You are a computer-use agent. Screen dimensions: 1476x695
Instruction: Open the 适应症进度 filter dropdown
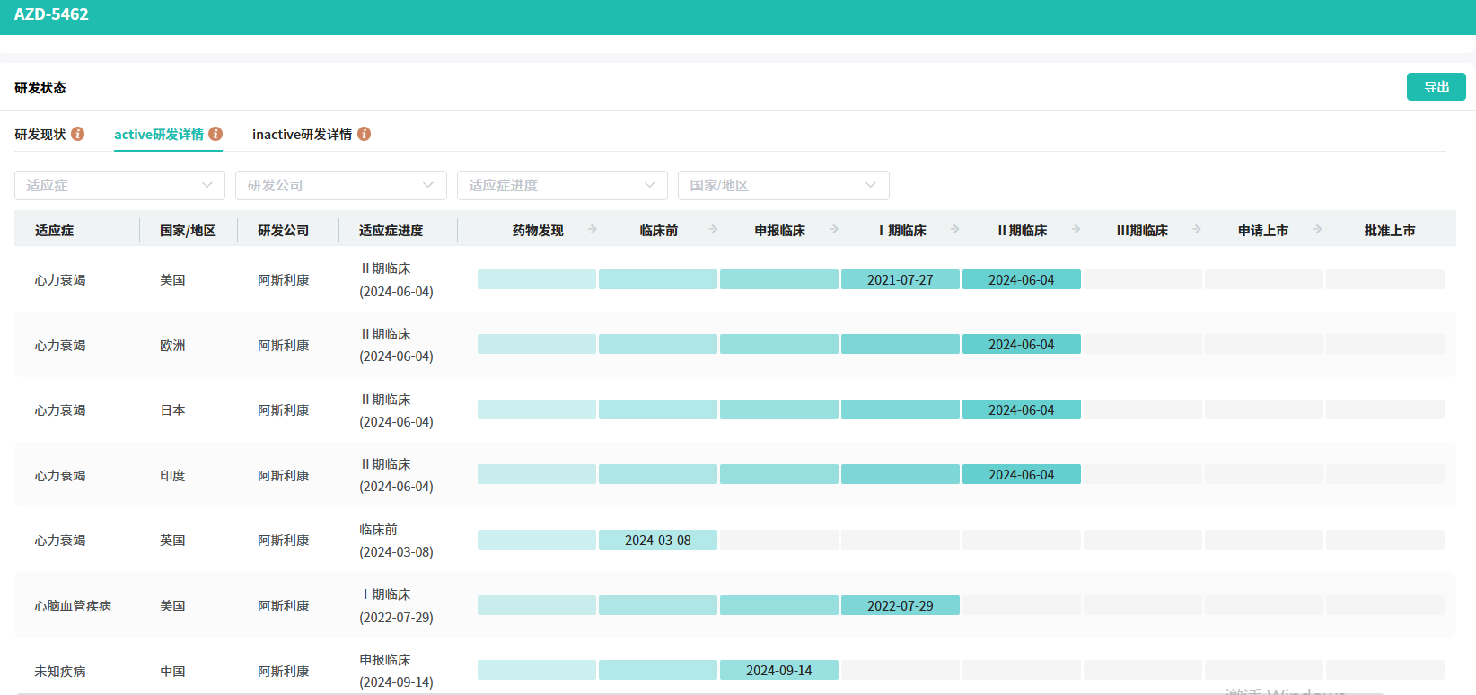click(562, 185)
